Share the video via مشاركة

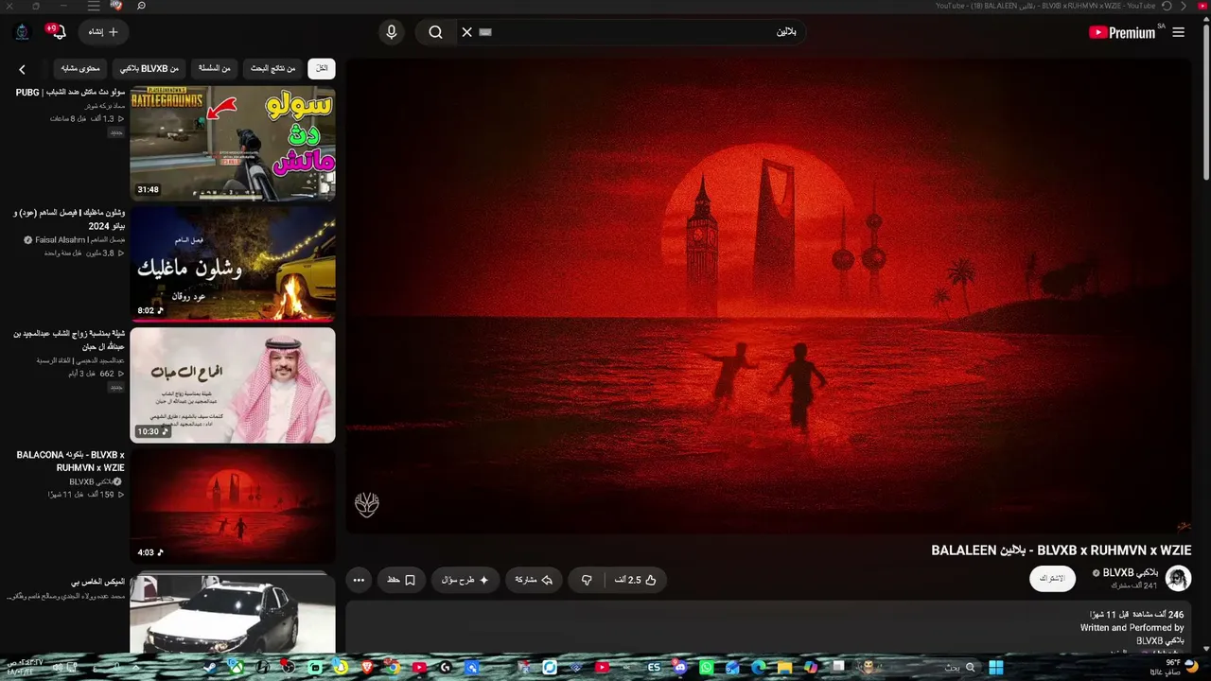coord(534,580)
